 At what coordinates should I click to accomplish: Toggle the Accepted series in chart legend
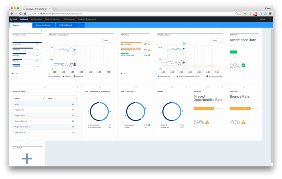coord(78,76)
